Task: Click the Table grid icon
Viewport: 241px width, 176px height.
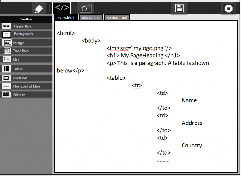Action: coord(7,69)
